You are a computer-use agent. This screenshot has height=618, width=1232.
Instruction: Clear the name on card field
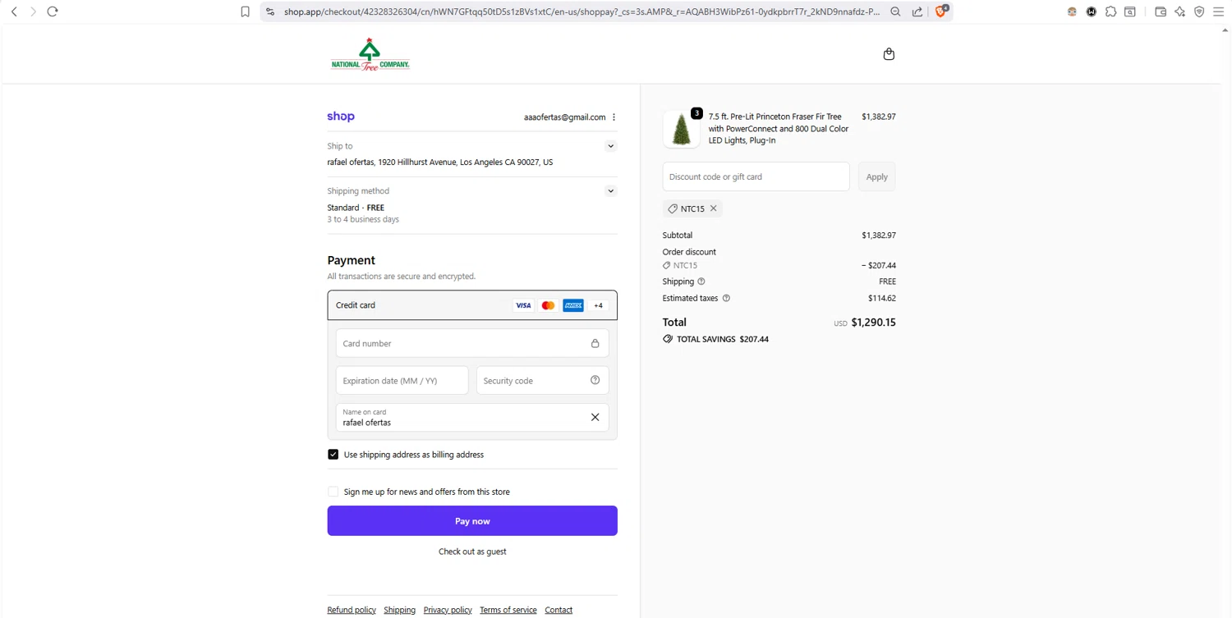595,417
